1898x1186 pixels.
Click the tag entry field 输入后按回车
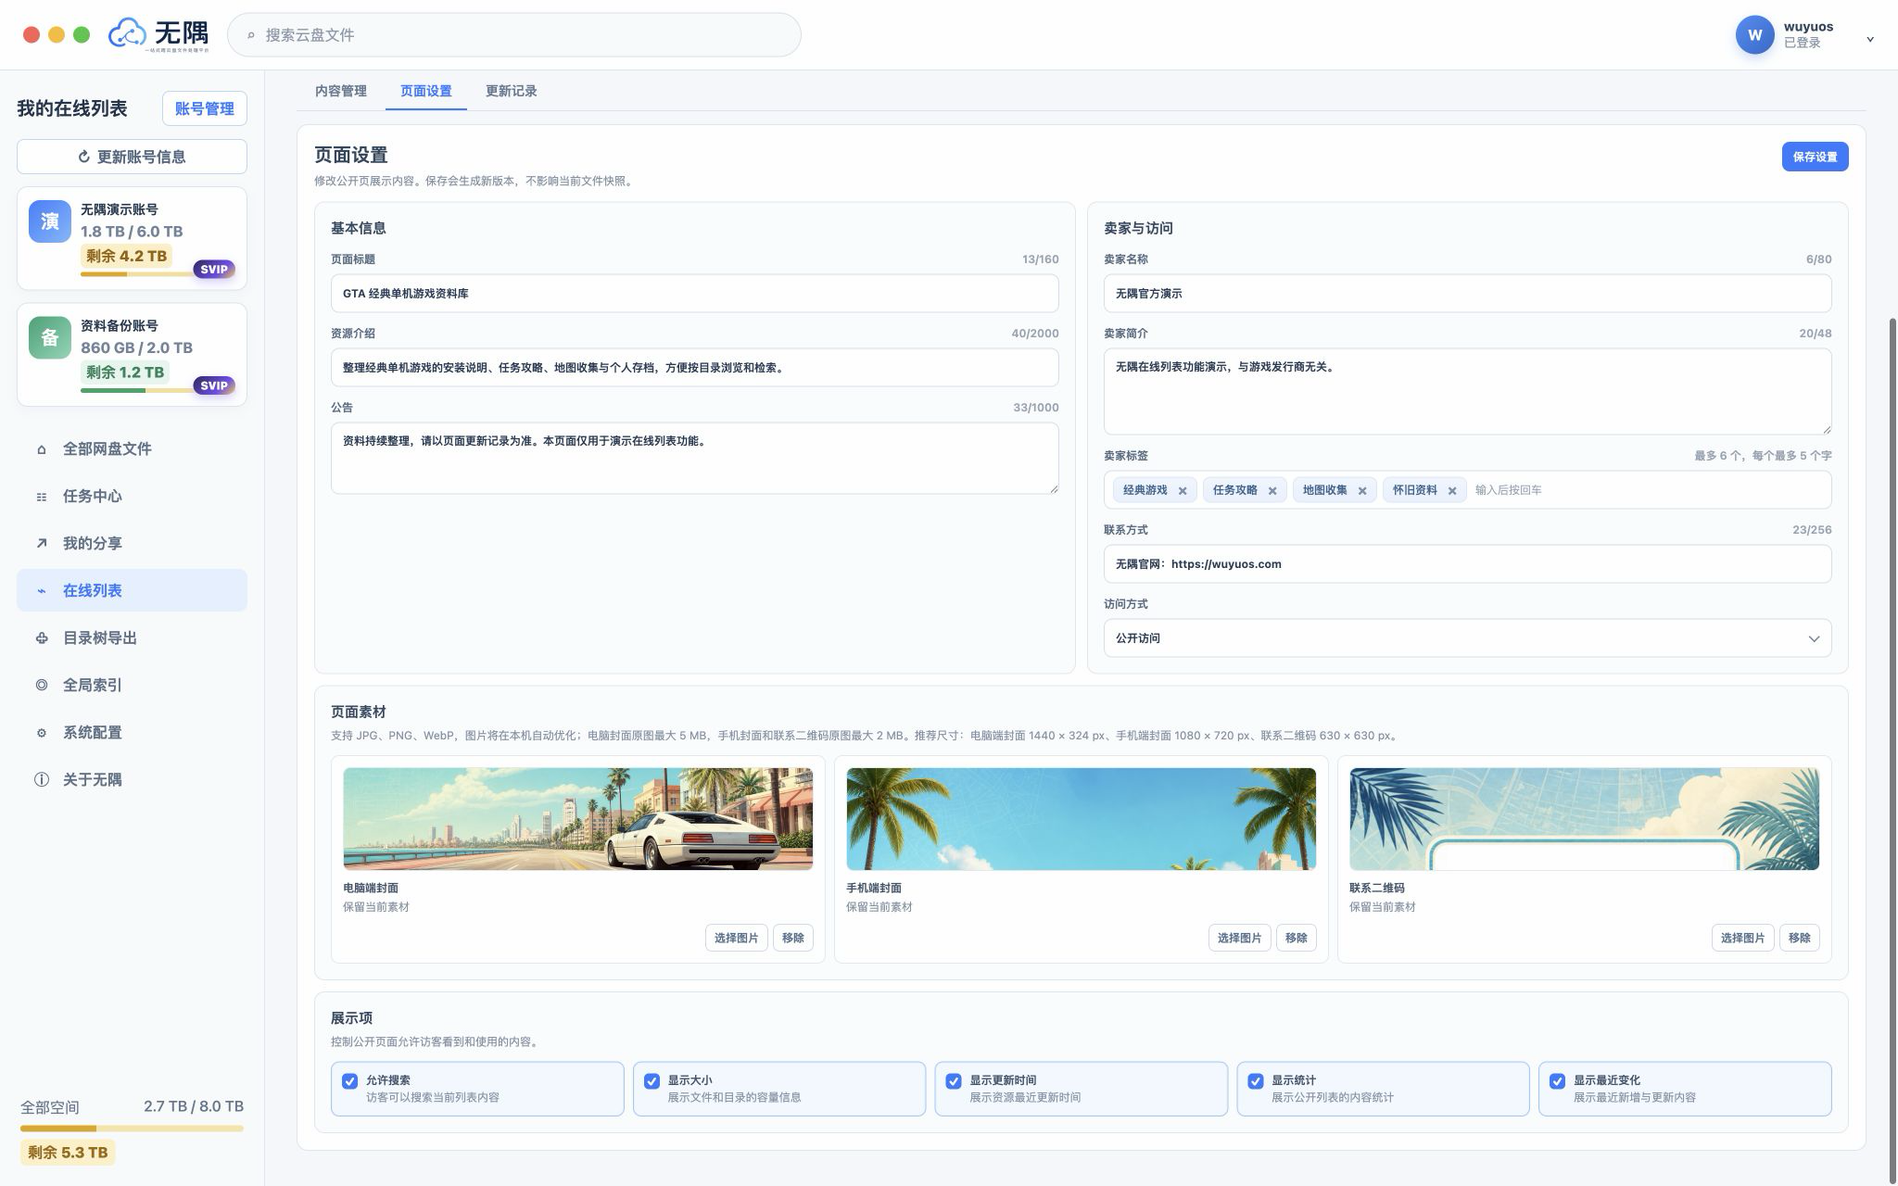(1650, 490)
